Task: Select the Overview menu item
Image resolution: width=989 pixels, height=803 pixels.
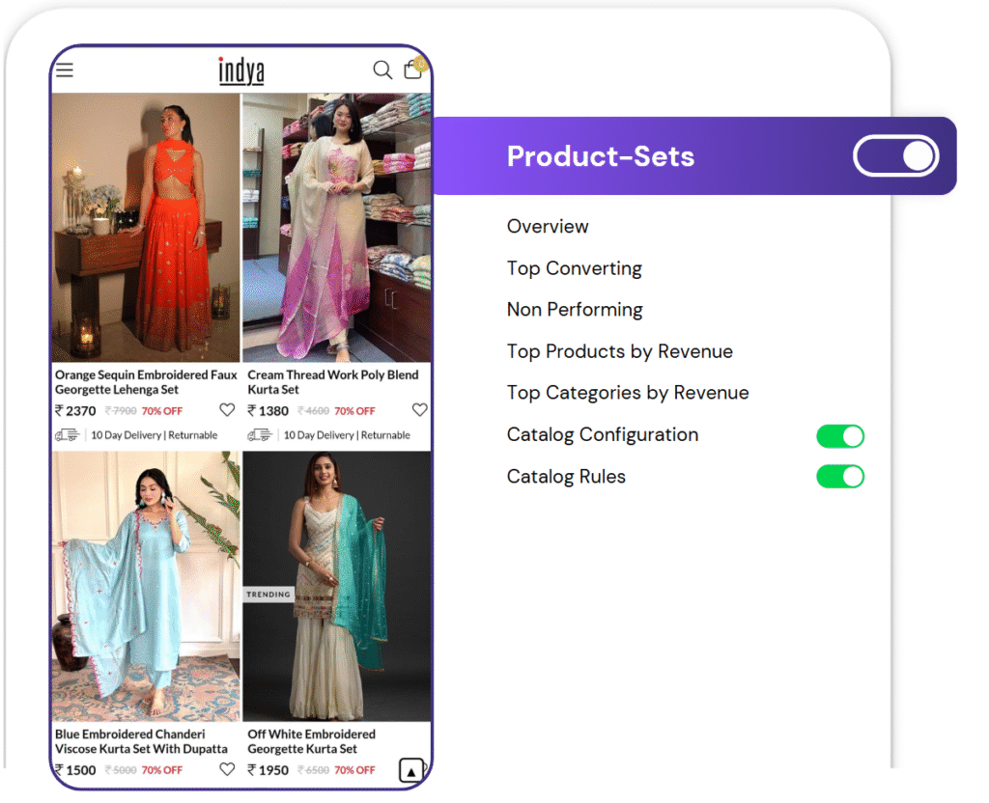Action: pyautogui.click(x=548, y=227)
